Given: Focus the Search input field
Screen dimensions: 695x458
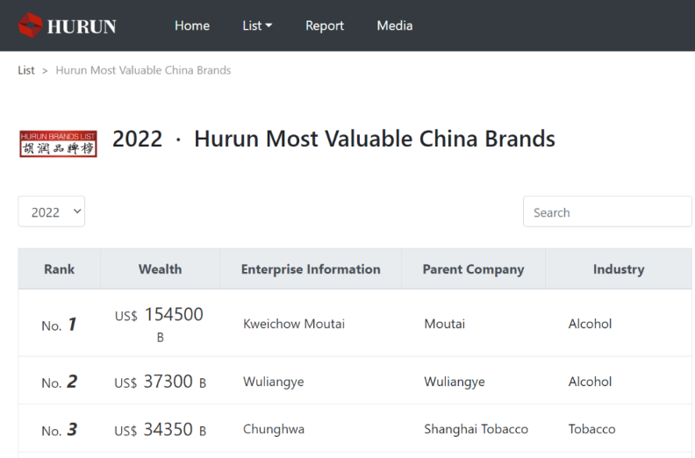Looking at the screenshot, I should pyautogui.click(x=606, y=211).
